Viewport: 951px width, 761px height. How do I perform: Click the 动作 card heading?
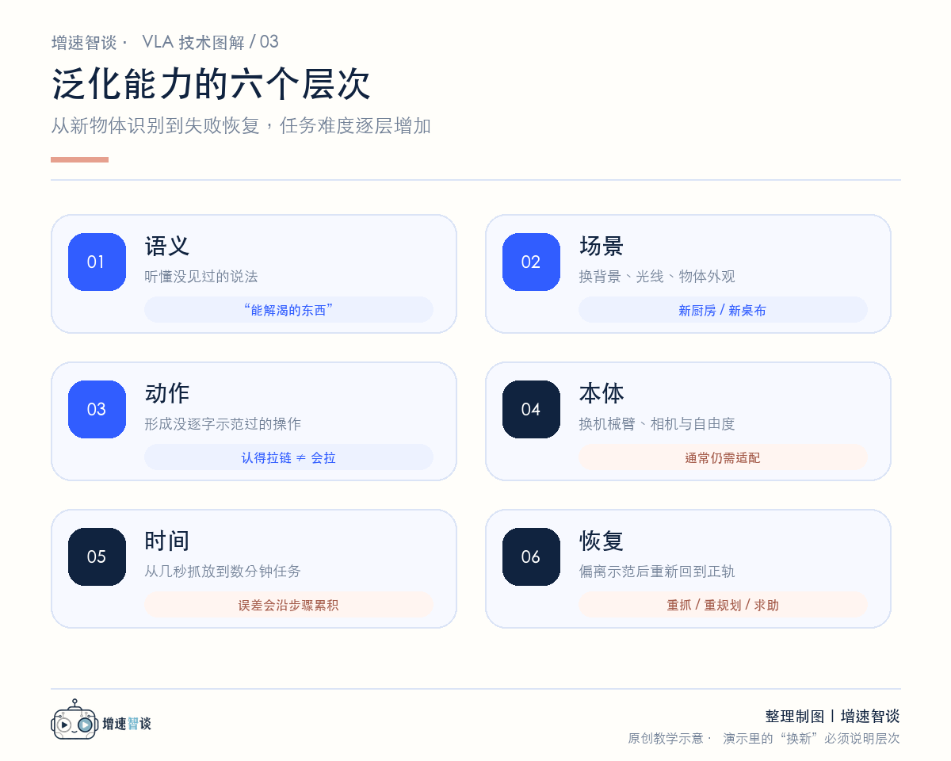click(x=167, y=393)
